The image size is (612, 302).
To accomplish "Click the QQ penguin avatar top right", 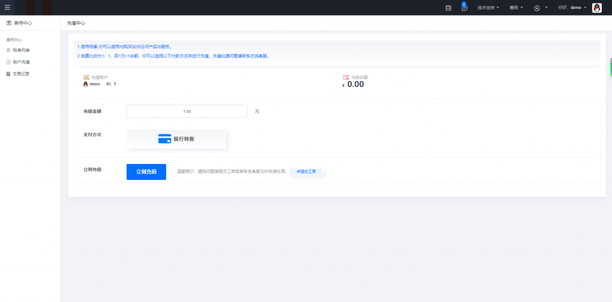I will coord(596,8).
